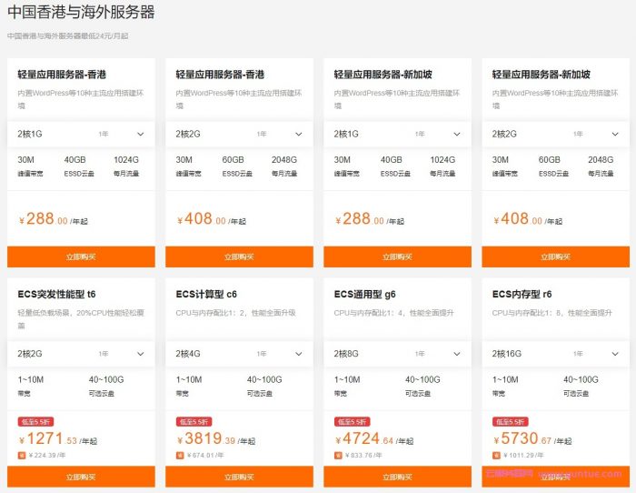Expand the 2核8G selector on ECS通用型 g6

point(397,354)
